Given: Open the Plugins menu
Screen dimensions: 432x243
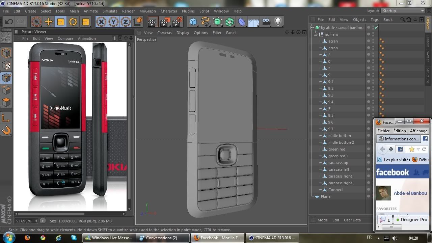Looking at the screenshot, I should coord(188,11).
